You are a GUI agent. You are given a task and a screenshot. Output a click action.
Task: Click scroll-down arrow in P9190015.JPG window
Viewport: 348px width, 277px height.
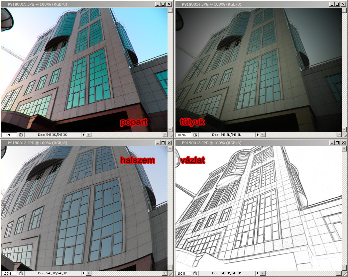pyautogui.click(x=344, y=268)
